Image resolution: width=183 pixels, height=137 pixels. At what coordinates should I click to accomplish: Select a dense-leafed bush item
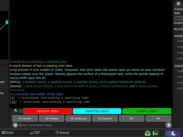(113, 86)
